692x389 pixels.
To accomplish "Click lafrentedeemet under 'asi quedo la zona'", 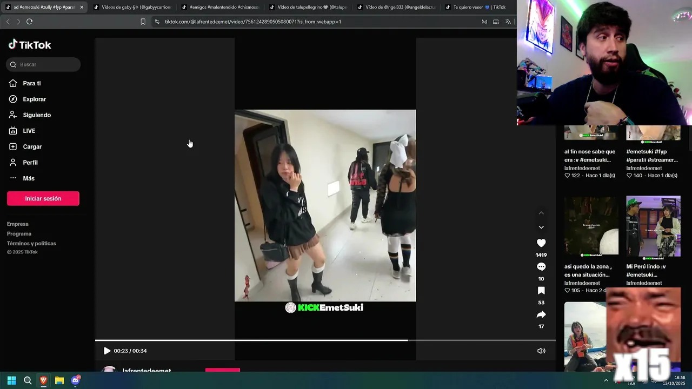I will [x=582, y=283].
